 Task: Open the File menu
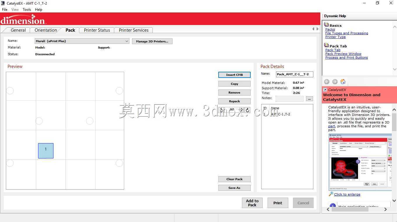click(5, 10)
